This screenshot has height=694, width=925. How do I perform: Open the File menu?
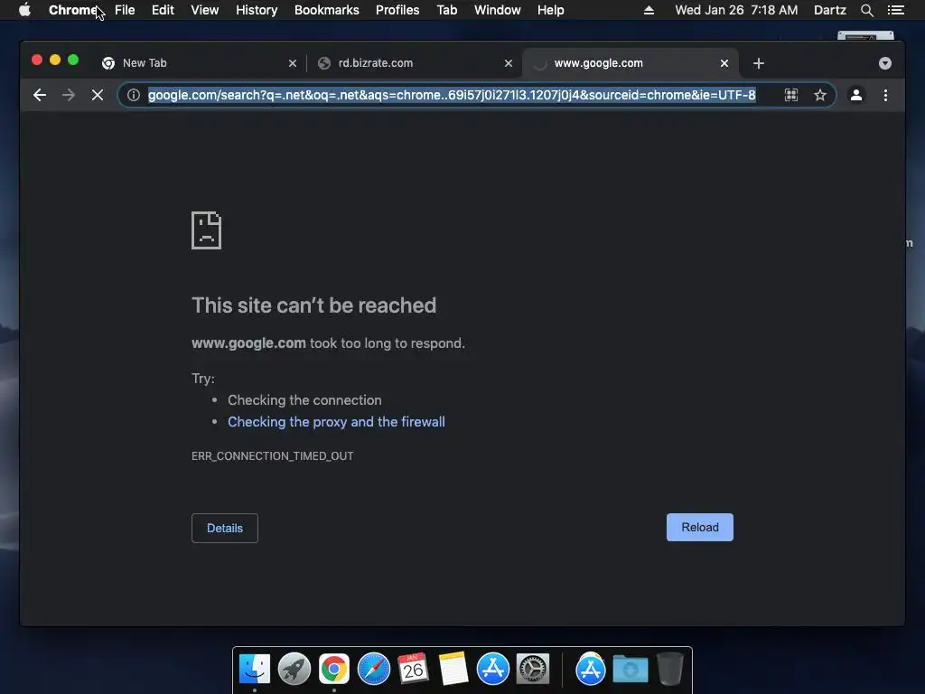click(x=125, y=10)
